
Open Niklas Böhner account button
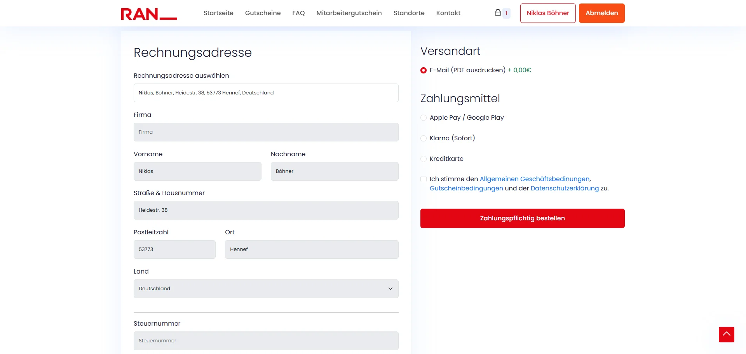[x=547, y=13]
